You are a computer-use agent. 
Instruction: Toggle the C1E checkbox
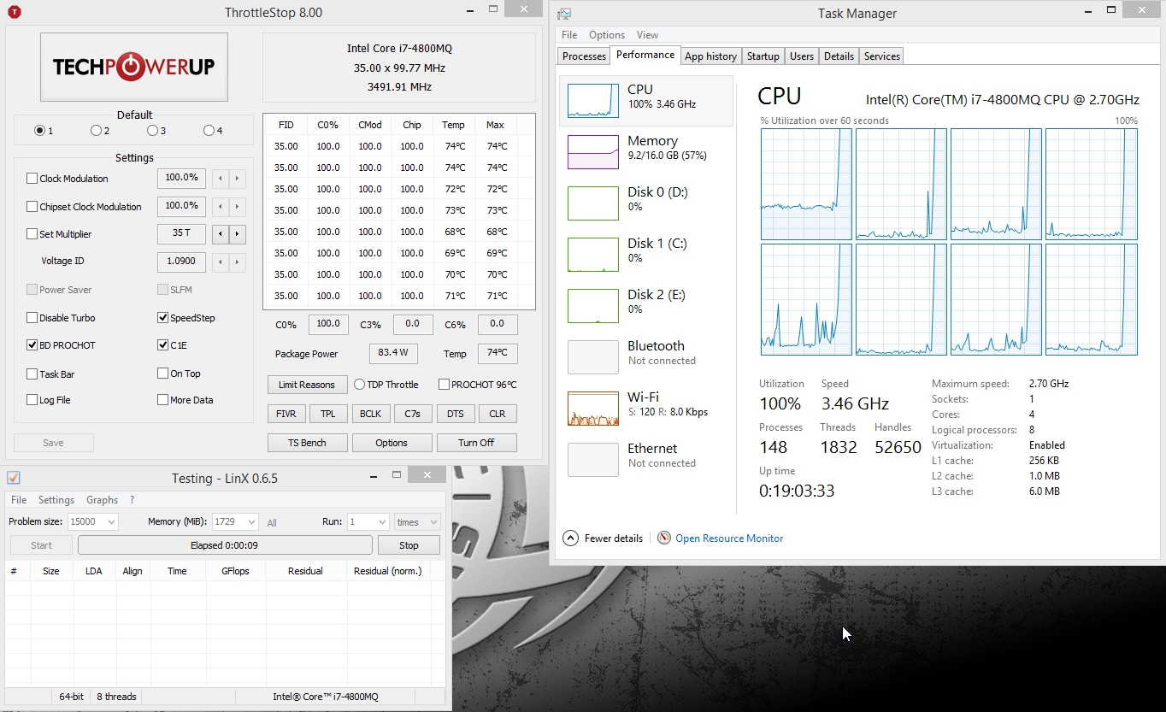point(162,345)
